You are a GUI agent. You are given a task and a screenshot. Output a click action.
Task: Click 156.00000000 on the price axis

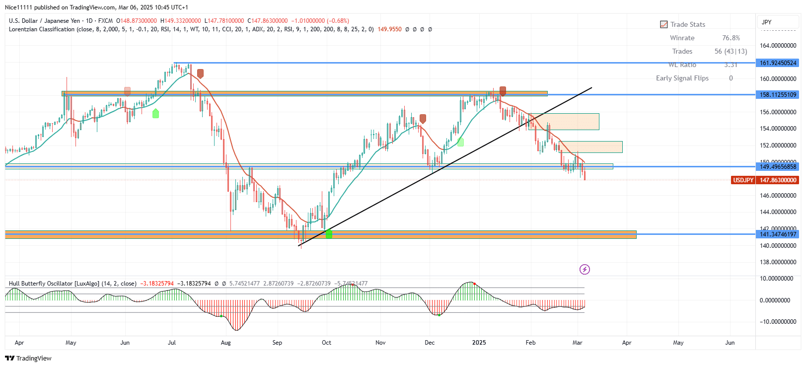[x=778, y=112]
